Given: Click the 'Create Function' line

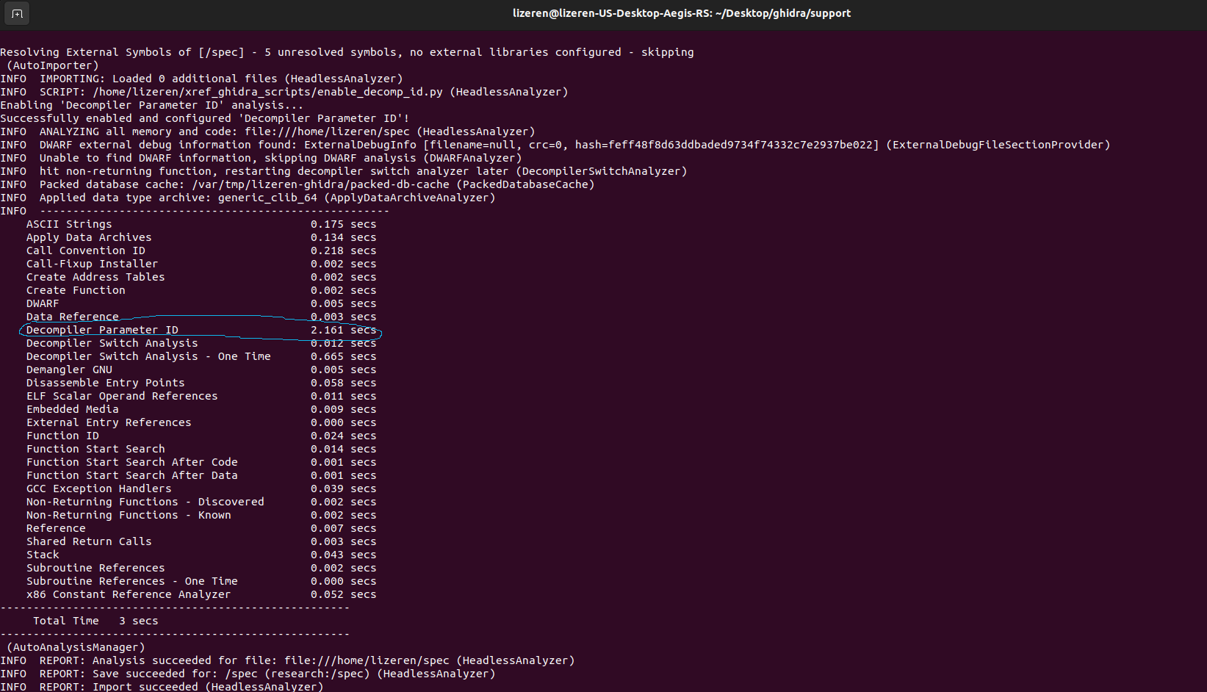Looking at the screenshot, I should (201, 290).
